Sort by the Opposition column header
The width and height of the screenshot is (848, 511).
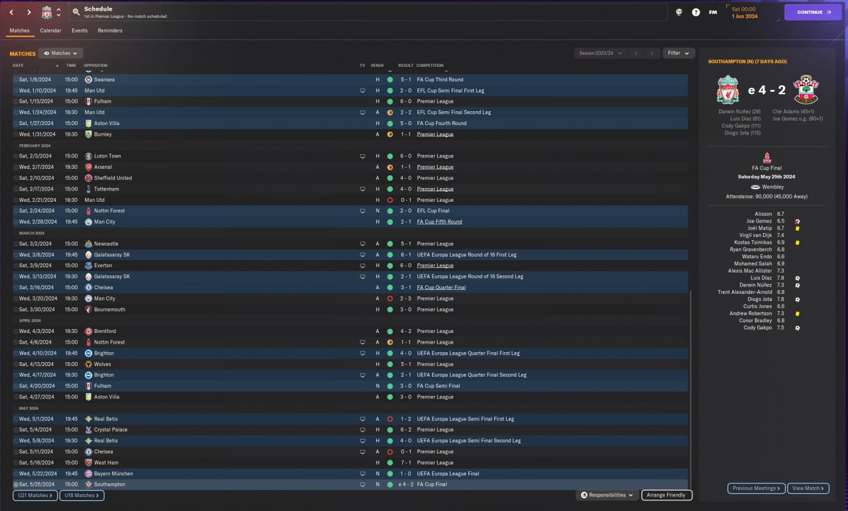[x=96, y=66]
